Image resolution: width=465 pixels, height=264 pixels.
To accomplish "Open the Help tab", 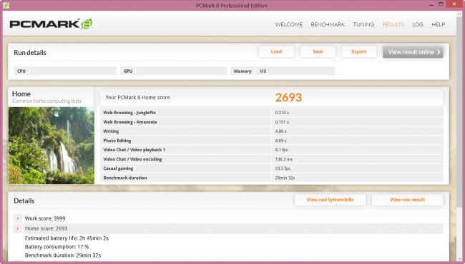I will pos(438,24).
